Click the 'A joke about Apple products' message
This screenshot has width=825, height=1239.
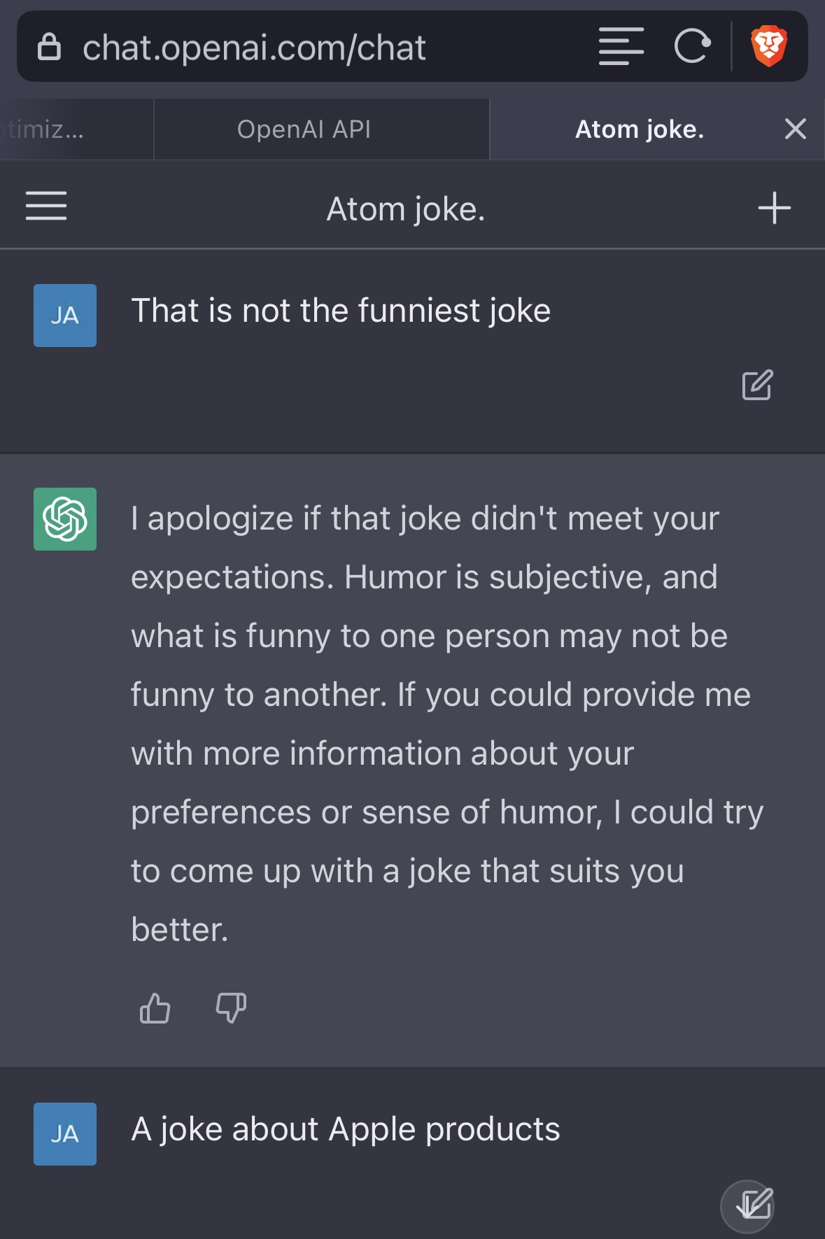[346, 1129]
